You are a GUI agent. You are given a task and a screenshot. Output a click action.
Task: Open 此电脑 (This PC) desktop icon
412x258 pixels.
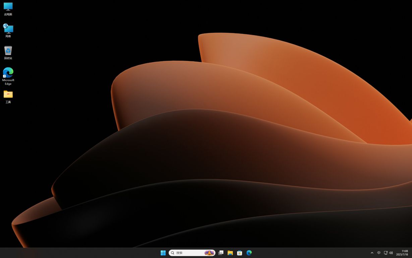pos(8,8)
